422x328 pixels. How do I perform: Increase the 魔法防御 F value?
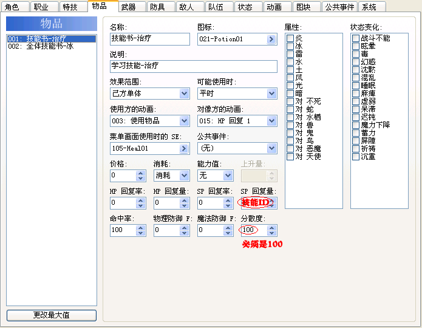click(x=228, y=228)
